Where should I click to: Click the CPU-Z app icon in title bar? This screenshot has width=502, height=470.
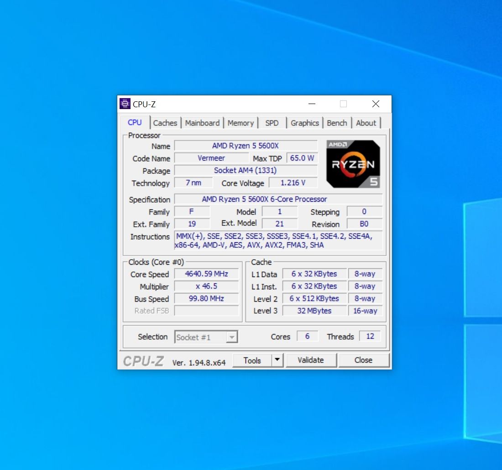pos(125,104)
